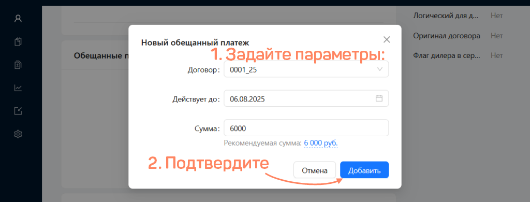This screenshot has width=530, height=202.
Task: Click the Сумма: field label
Action: click(x=208, y=128)
